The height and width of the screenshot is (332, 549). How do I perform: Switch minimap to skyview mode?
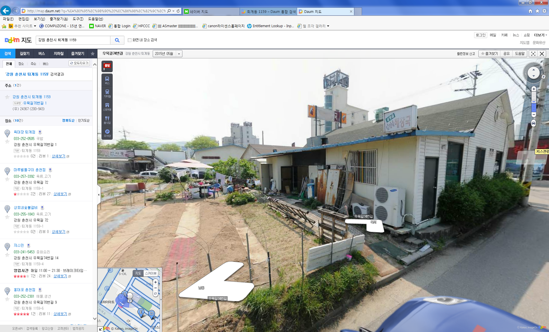point(151,273)
